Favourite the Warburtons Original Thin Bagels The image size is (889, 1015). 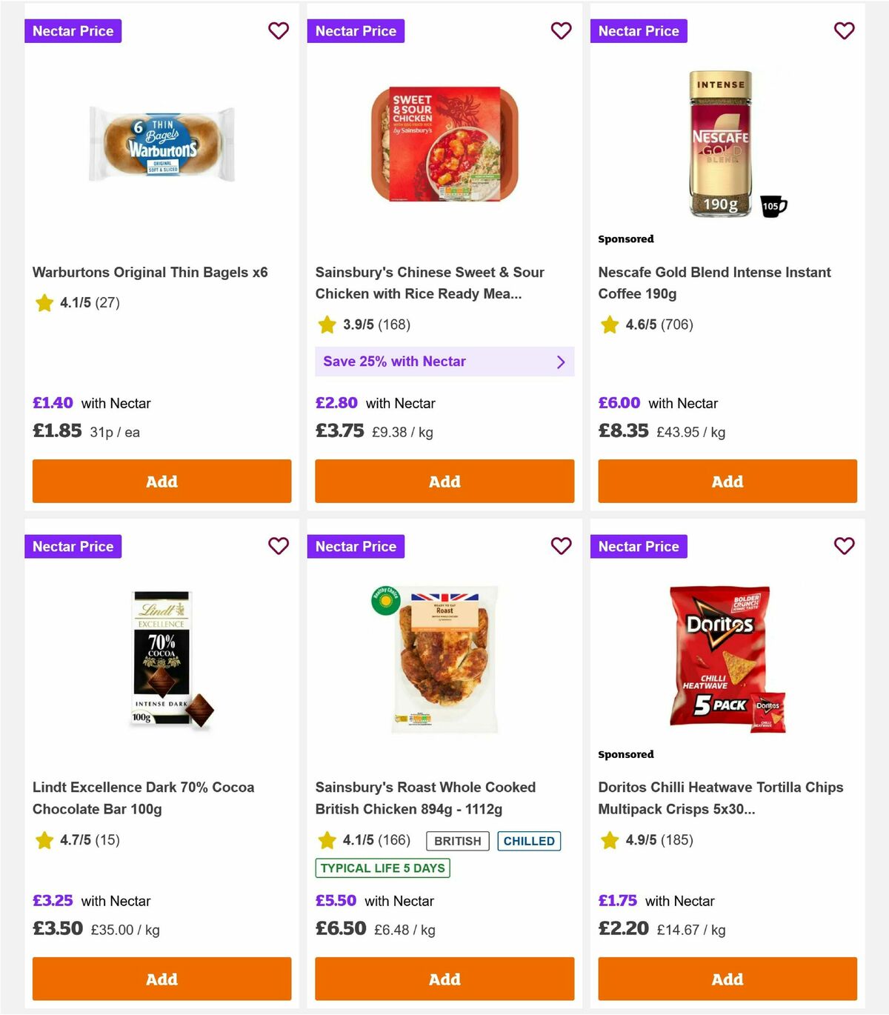pyautogui.click(x=279, y=31)
